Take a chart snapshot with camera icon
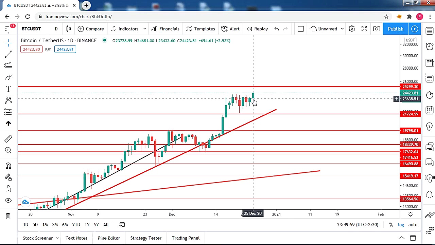 (x=377, y=29)
